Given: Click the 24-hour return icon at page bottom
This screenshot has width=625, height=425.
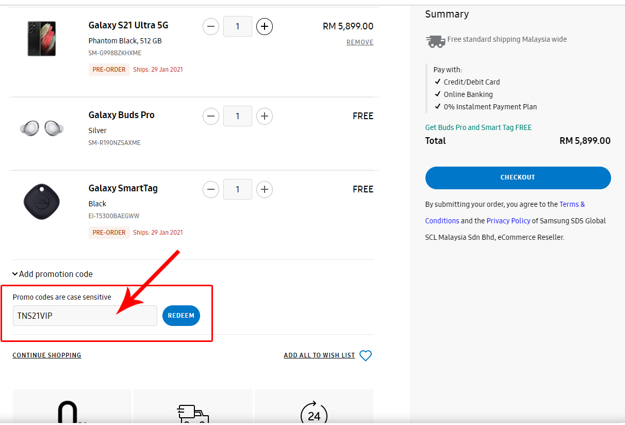Looking at the screenshot, I should [314, 413].
